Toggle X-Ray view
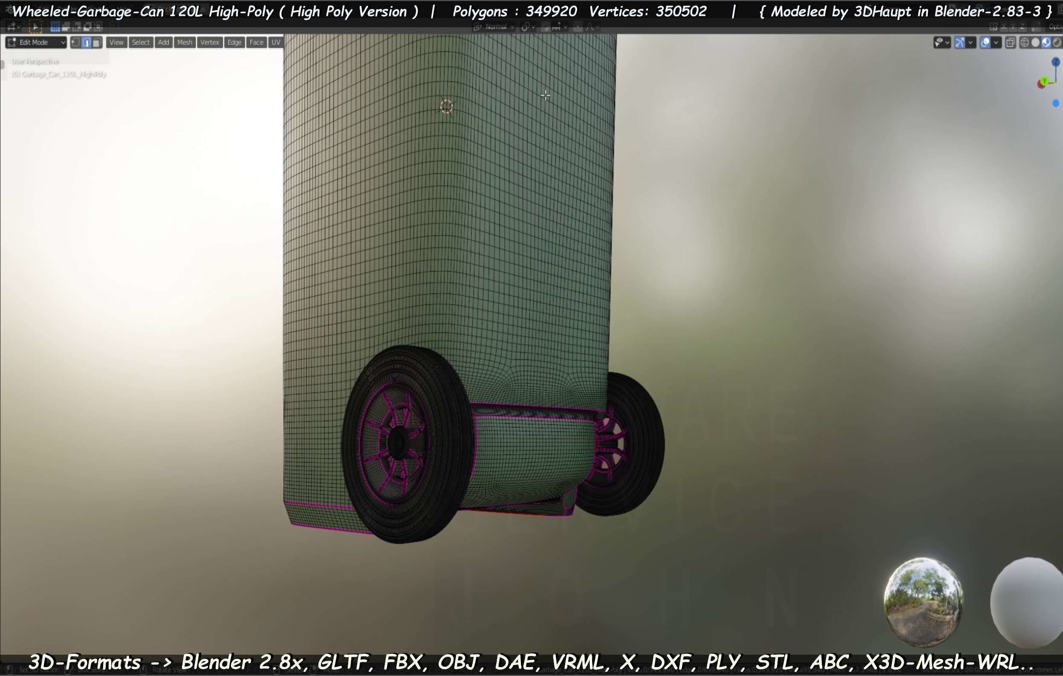The image size is (1063, 676). [x=1011, y=42]
